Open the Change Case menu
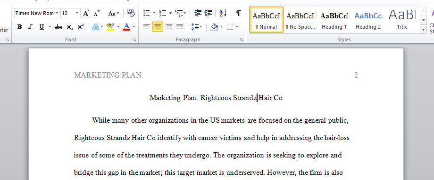Screen dimensions: 434x180 point(114,13)
